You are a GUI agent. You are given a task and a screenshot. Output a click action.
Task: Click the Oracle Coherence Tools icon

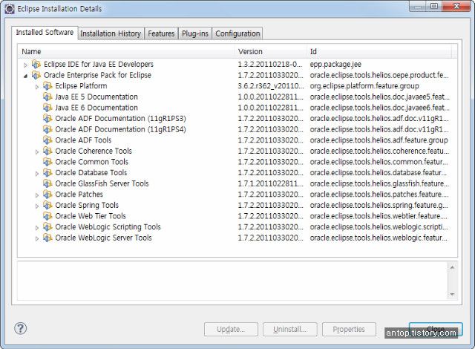(47, 151)
